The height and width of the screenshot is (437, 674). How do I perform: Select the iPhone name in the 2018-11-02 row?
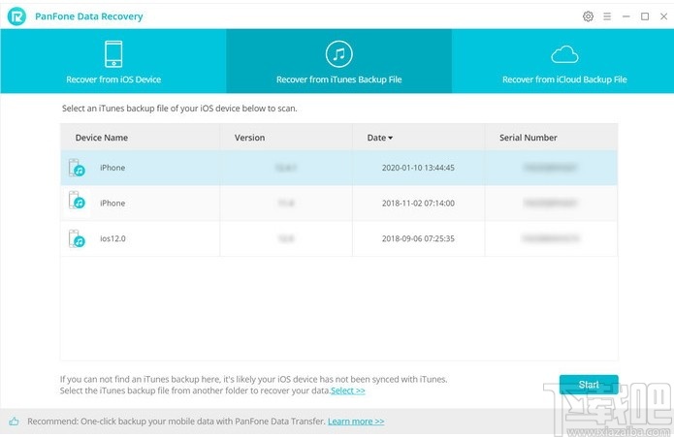(x=112, y=203)
